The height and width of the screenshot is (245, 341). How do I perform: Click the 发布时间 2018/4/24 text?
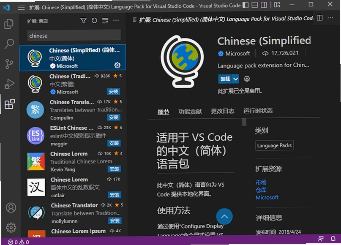point(278,232)
